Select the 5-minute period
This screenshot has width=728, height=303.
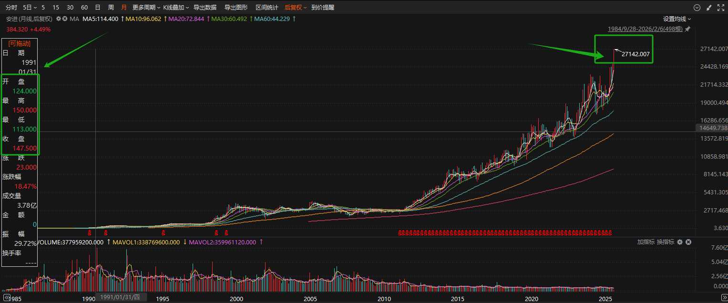click(x=43, y=8)
